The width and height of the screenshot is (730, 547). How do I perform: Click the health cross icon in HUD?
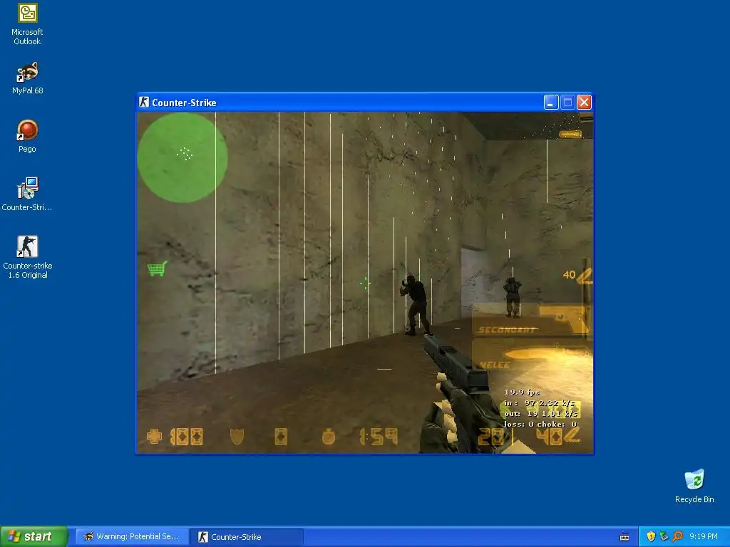(x=154, y=437)
